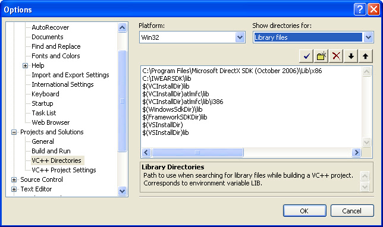The width and height of the screenshot is (383, 227).
Task: Expand the Source Control node
Action: tap(14, 179)
